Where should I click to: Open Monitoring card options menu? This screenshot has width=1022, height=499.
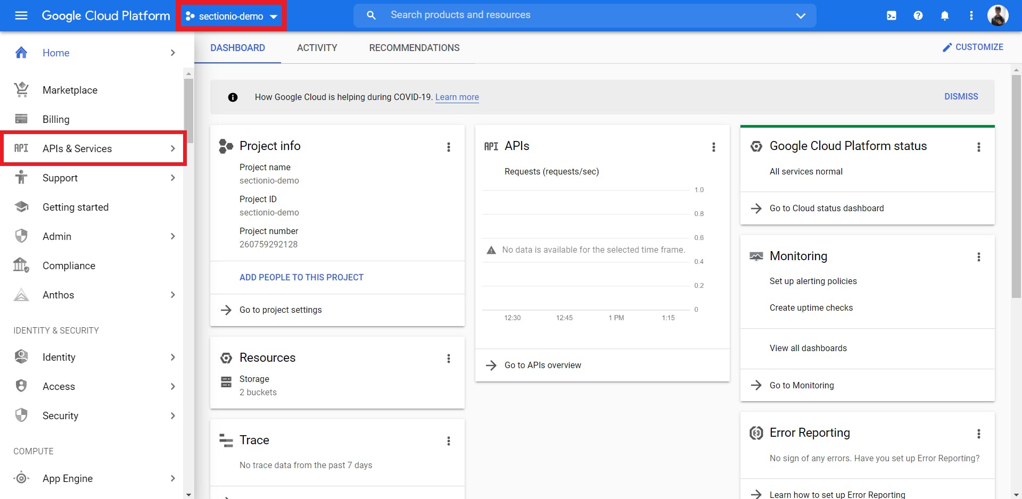pyautogui.click(x=979, y=257)
